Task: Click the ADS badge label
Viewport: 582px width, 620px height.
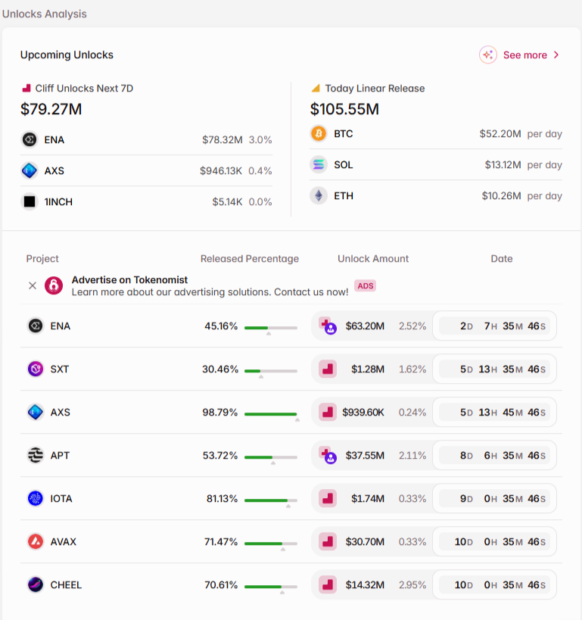Action: [x=365, y=286]
